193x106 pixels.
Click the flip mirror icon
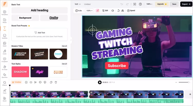point(123,10)
